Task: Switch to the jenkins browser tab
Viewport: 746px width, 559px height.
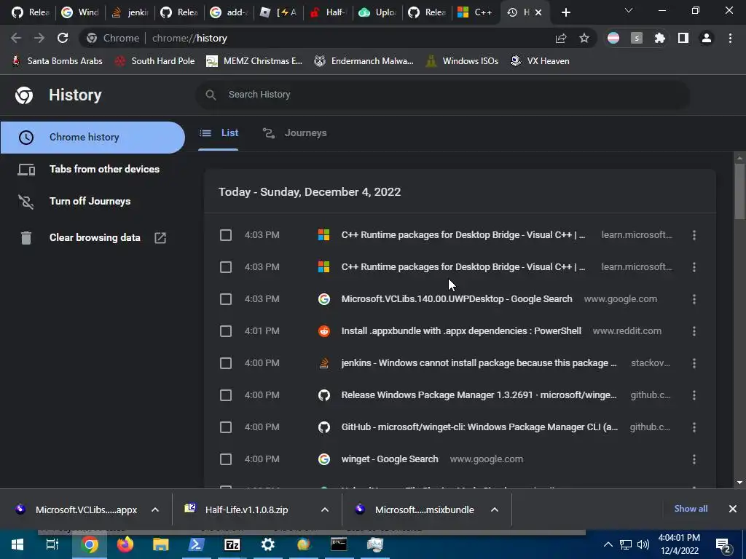Action: pos(130,12)
